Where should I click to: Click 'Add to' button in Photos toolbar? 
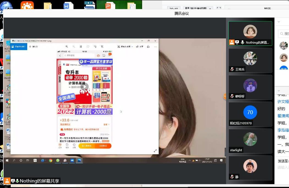[34, 47]
